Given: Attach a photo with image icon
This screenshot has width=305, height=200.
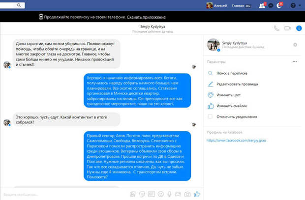Looking at the screenshot, I should pyautogui.click(x=133, y=194).
